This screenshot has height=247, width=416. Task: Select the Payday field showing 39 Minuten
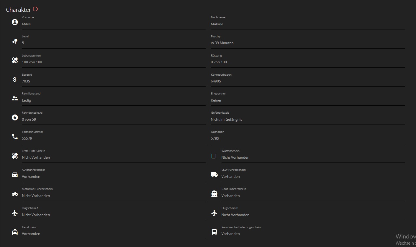[x=307, y=43]
